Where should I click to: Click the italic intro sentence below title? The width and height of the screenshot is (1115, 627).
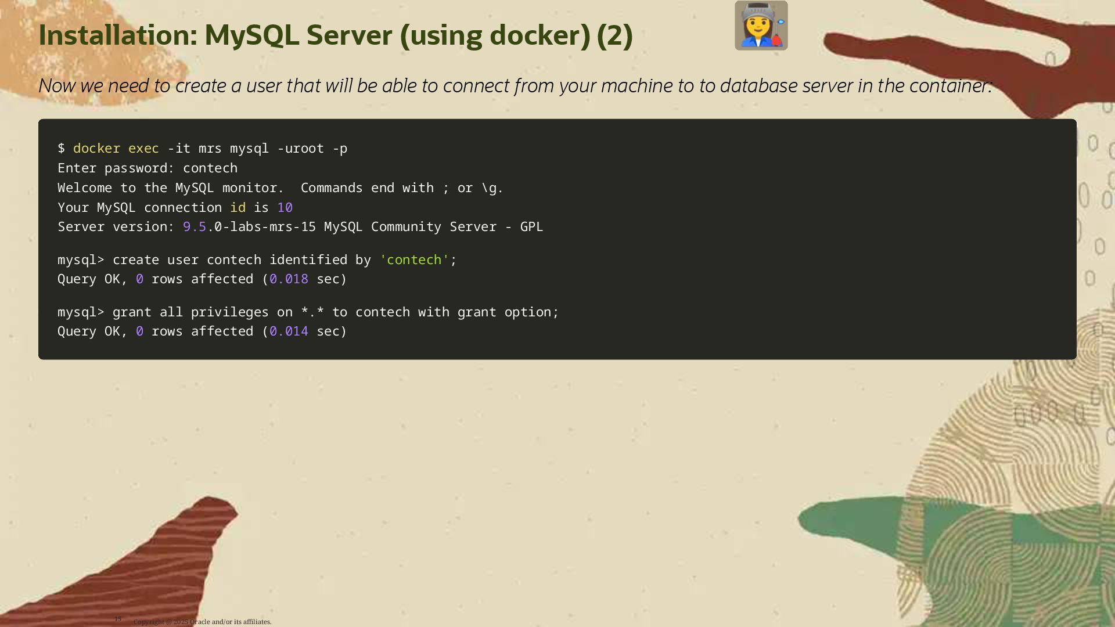click(515, 86)
